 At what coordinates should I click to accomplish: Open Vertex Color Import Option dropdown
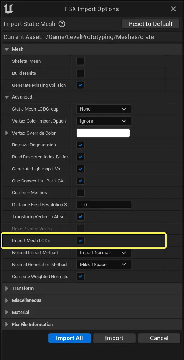pyautogui.click(x=104, y=121)
